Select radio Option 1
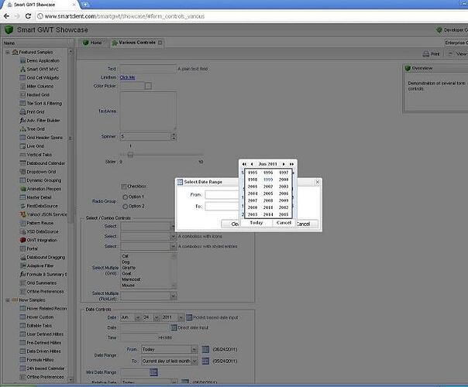This screenshot has height=387, width=468. [x=125, y=197]
